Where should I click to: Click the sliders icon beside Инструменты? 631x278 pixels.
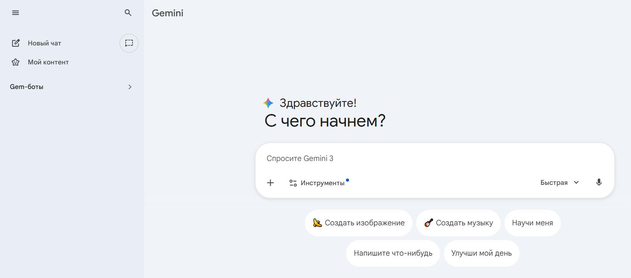point(293,182)
